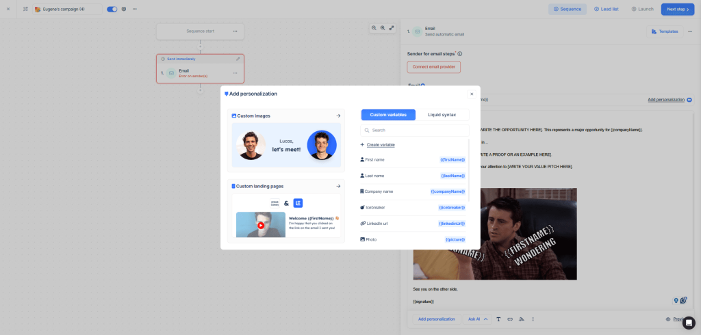The width and height of the screenshot is (701, 335).
Task: Click the First name row label
Action: click(374, 159)
